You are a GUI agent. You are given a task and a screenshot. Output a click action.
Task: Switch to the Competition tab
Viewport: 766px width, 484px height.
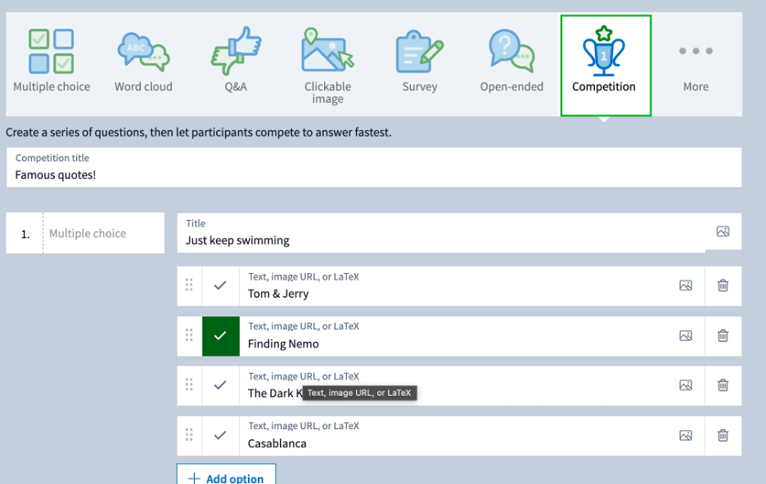pyautogui.click(x=605, y=65)
